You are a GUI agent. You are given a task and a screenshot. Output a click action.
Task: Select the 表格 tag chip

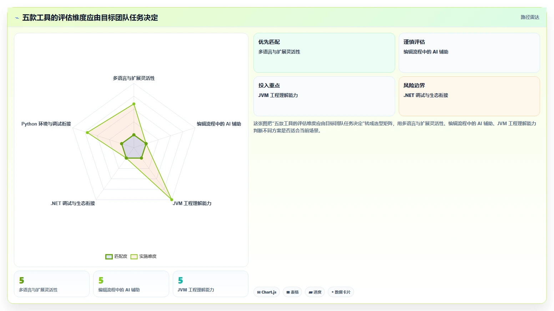[x=292, y=292]
